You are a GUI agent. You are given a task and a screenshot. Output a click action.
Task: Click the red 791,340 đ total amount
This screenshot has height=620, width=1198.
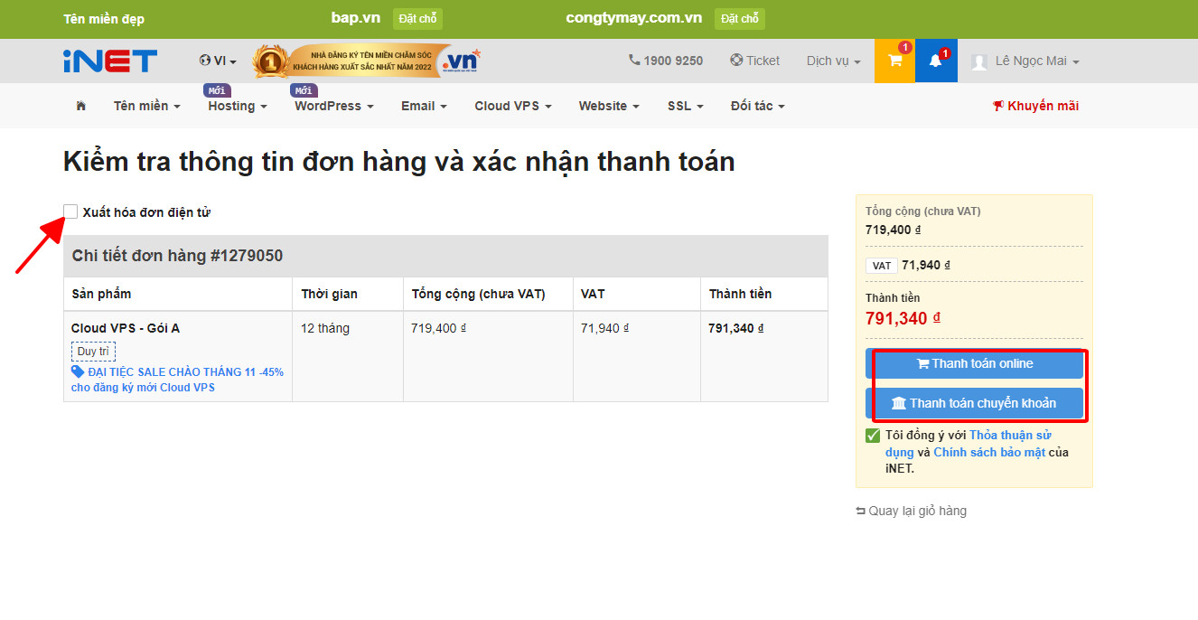903,318
